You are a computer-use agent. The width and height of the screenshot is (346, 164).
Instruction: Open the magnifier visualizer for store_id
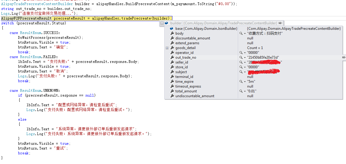pyautogui.click(x=241, y=67)
